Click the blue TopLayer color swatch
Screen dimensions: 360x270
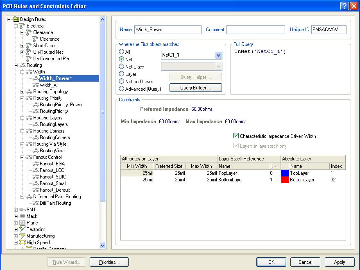point(285,173)
